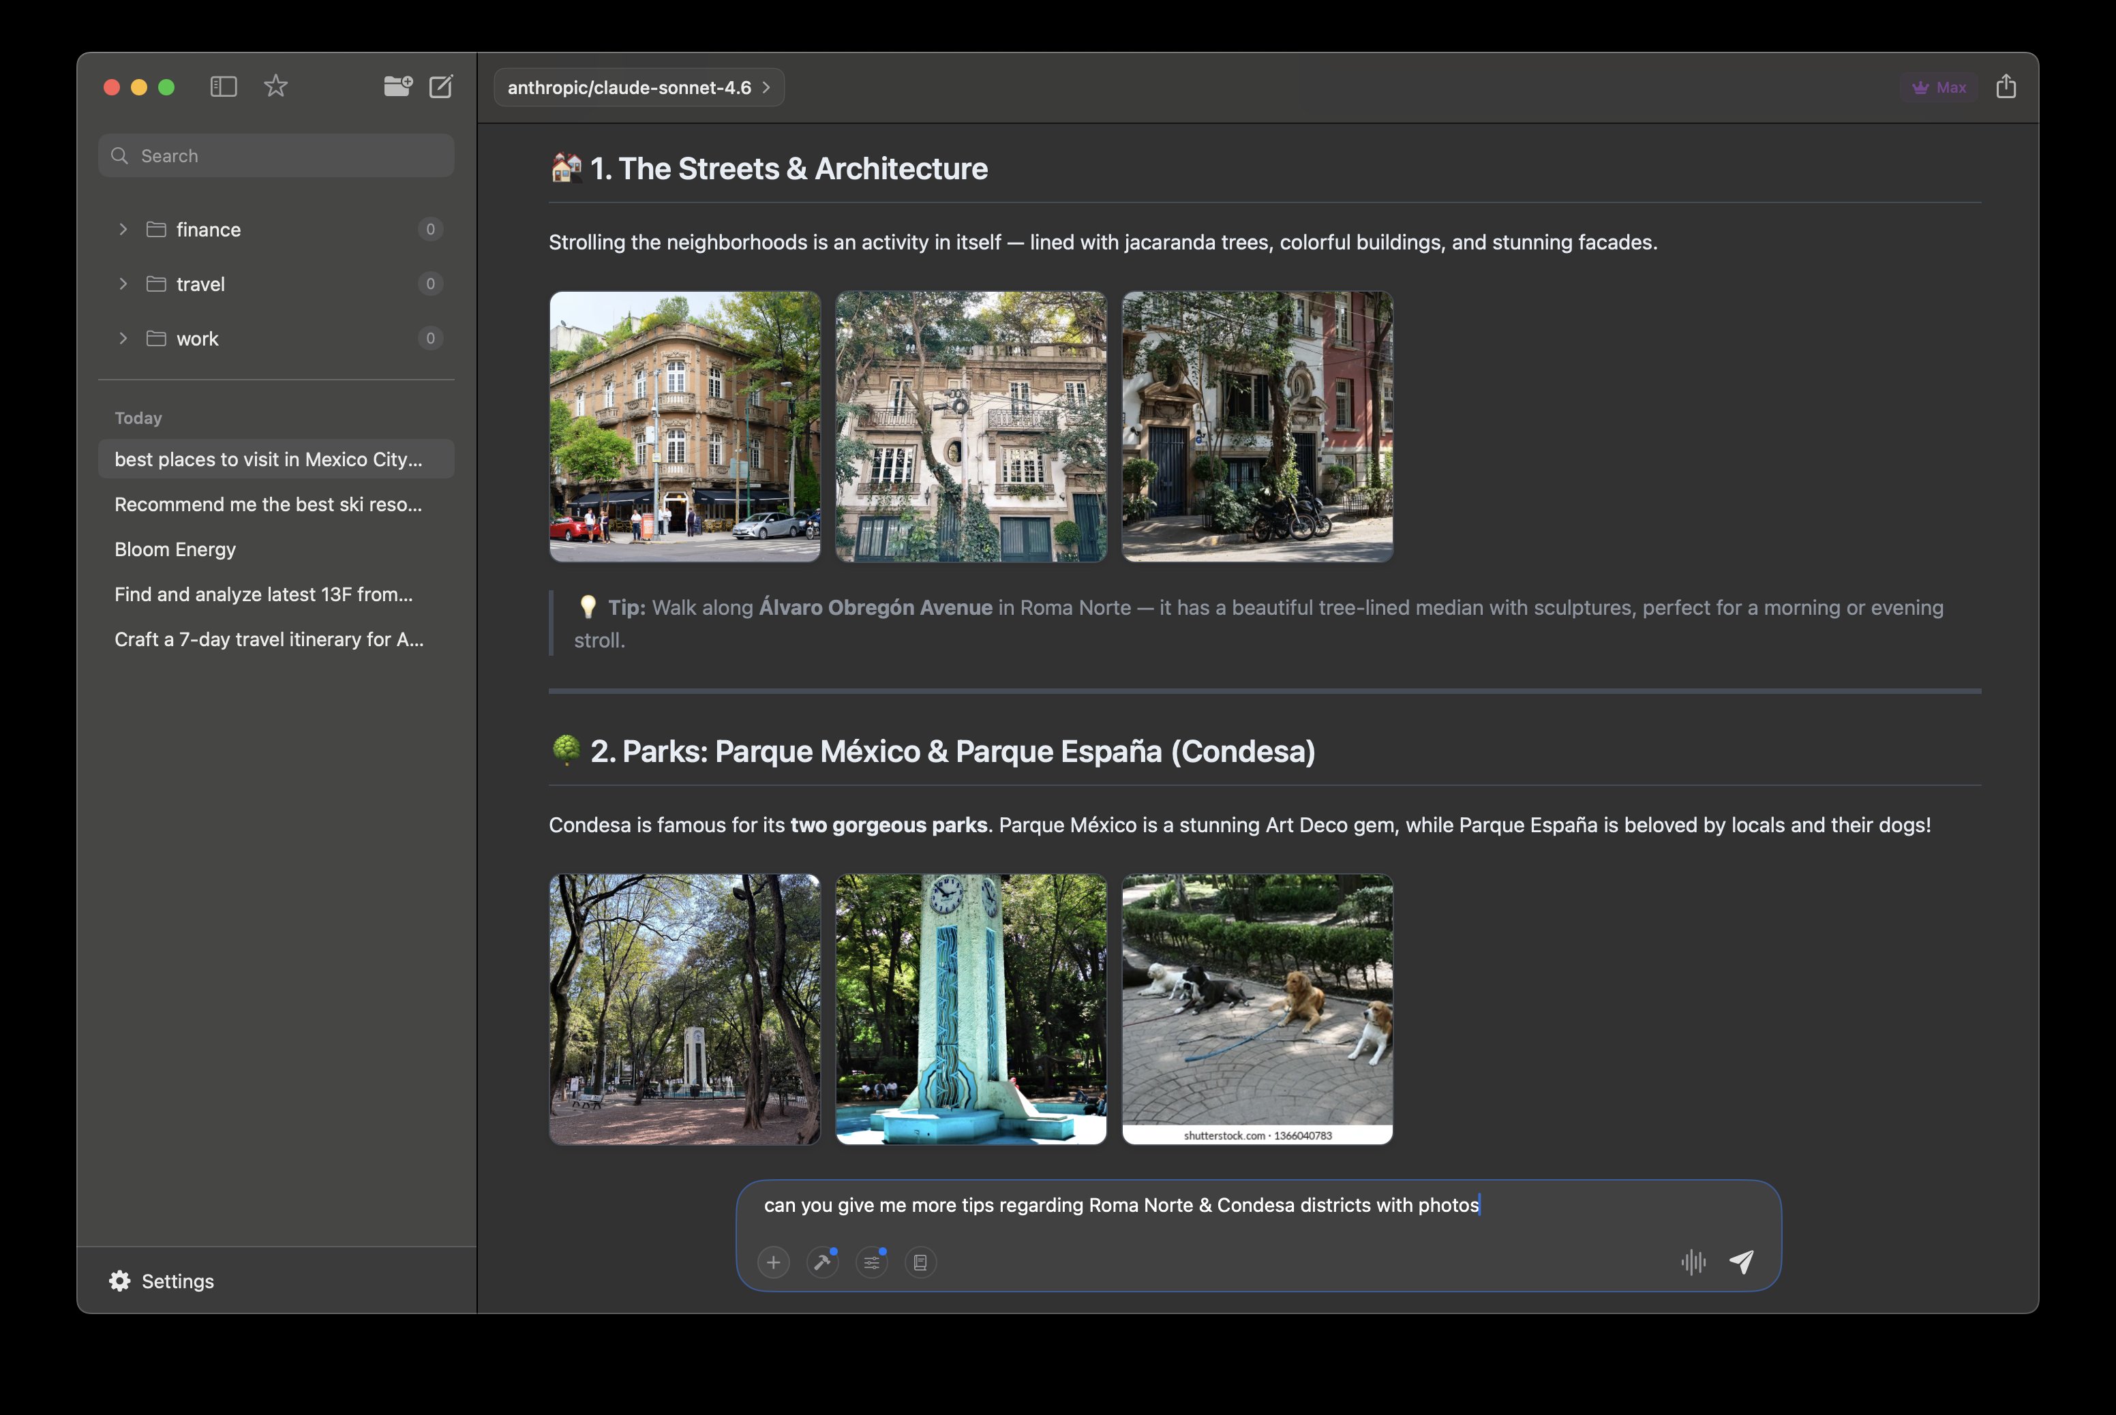Start voice input with the waveform icon
Viewport: 2116px width, 1415px height.
pos(1695,1262)
